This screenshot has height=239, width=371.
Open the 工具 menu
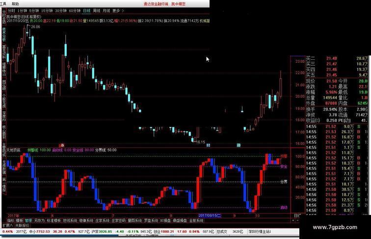3,4
